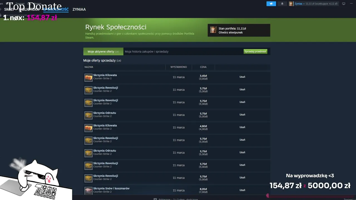The image size is (356, 200).
Task: Click the Otwórz ekwipunek link
Action: 231,32
